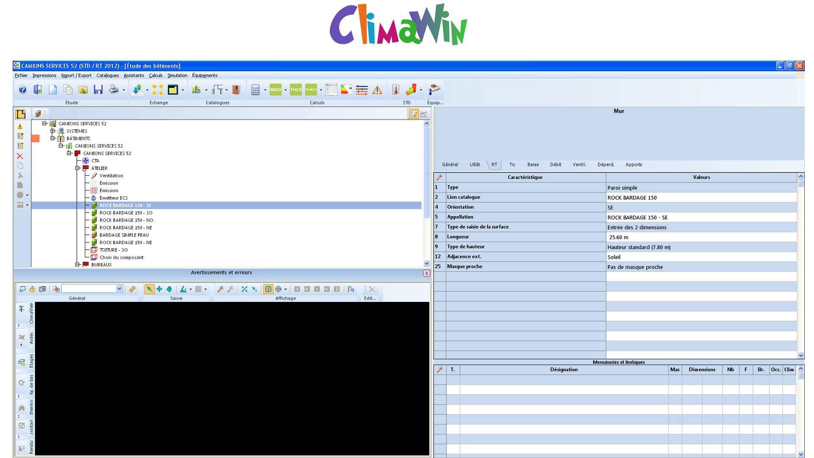814x458 pixels.
Task: Toggle the X axis view button
Action: [x=297, y=289]
